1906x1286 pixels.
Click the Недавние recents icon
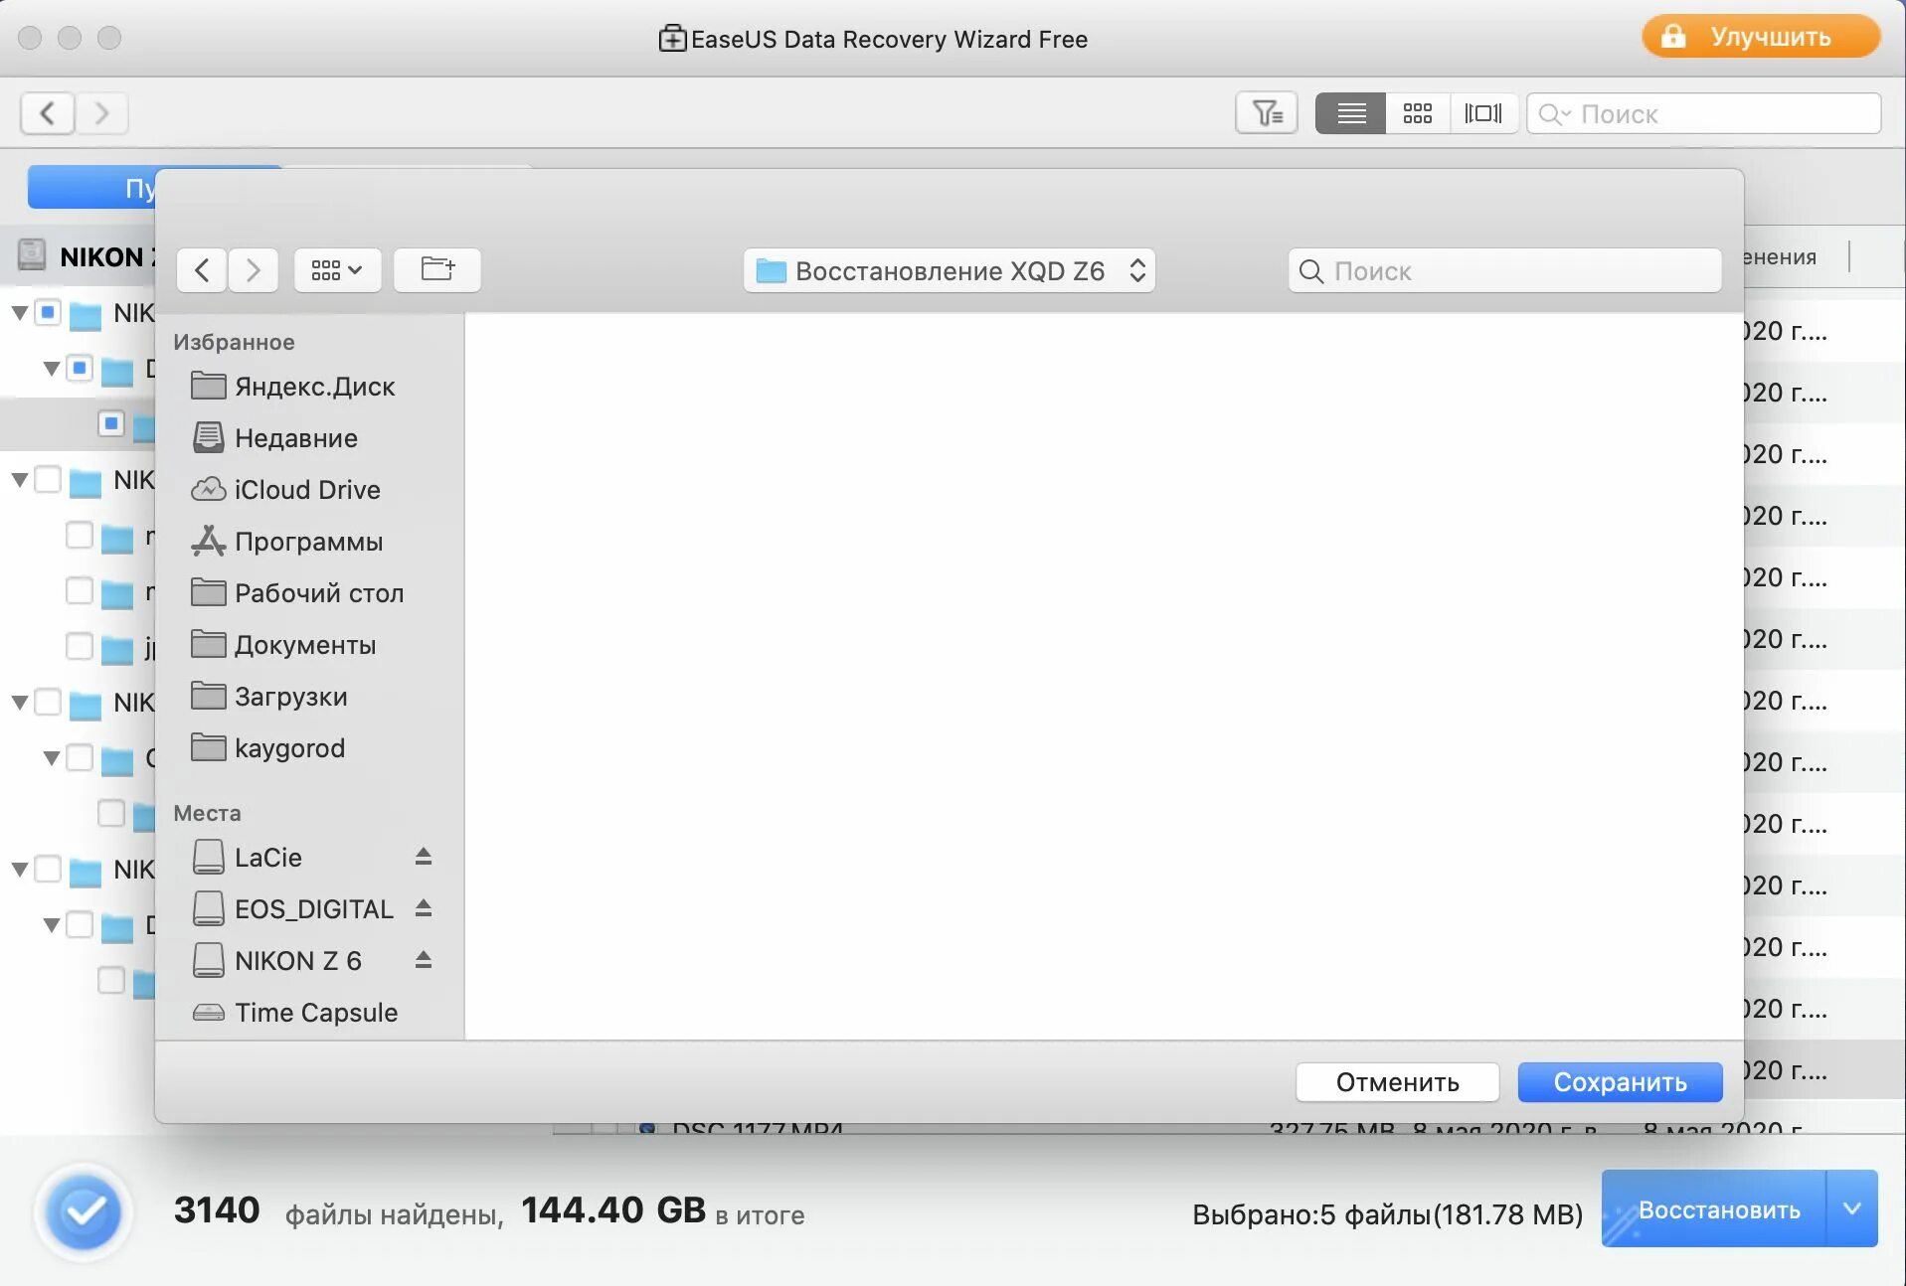[208, 437]
